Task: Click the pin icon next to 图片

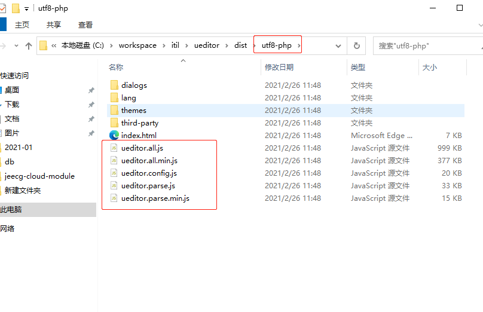Action: pos(91,133)
